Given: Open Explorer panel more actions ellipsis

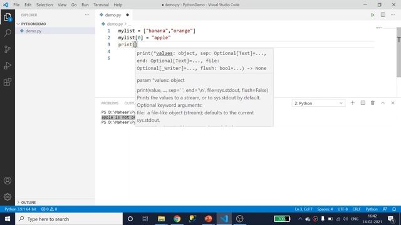Looking at the screenshot, I should (x=87, y=15).
